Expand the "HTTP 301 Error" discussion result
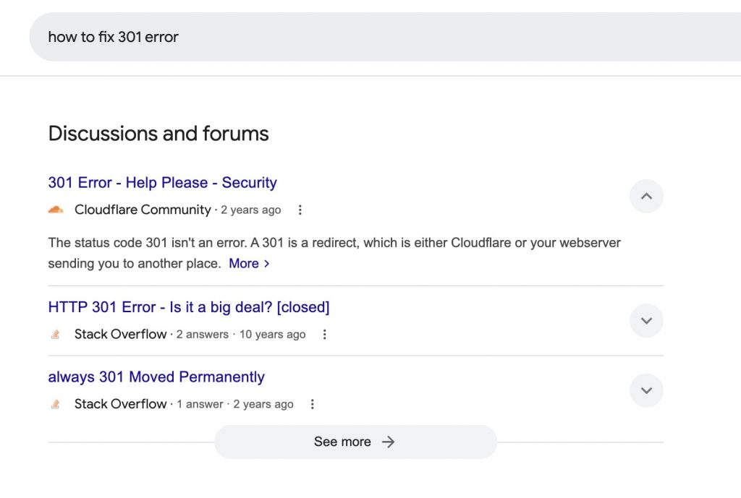Image resolution: width=741 pixels, height=498 pixels. pyautogui.click(x=646, y=321)
